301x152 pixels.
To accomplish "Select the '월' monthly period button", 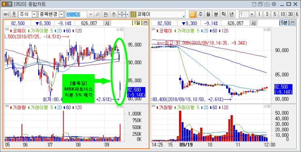I will point(208,14).
